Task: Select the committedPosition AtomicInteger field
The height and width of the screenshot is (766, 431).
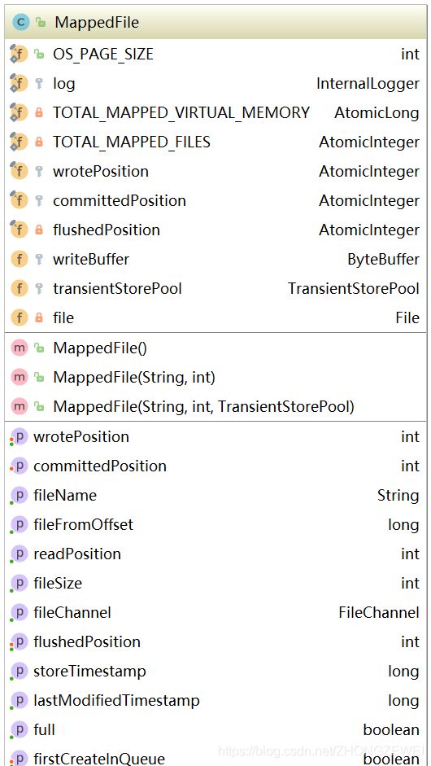Action: 215,201
